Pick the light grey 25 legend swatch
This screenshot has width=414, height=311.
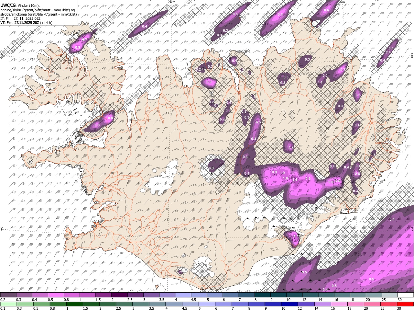tap(389, 295)
